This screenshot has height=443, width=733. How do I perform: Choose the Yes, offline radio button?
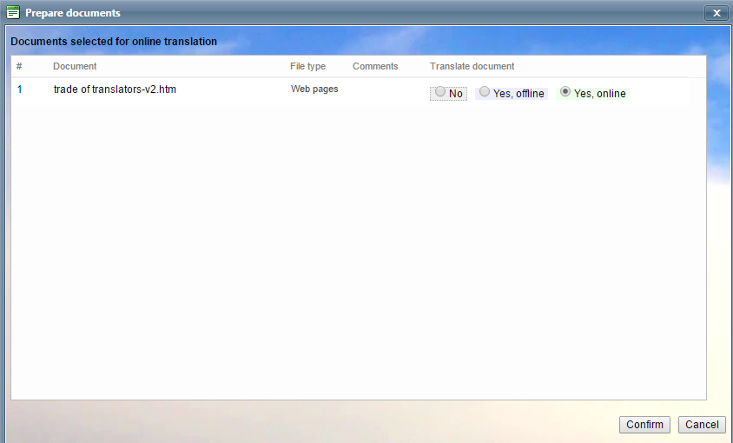[485, 91]
